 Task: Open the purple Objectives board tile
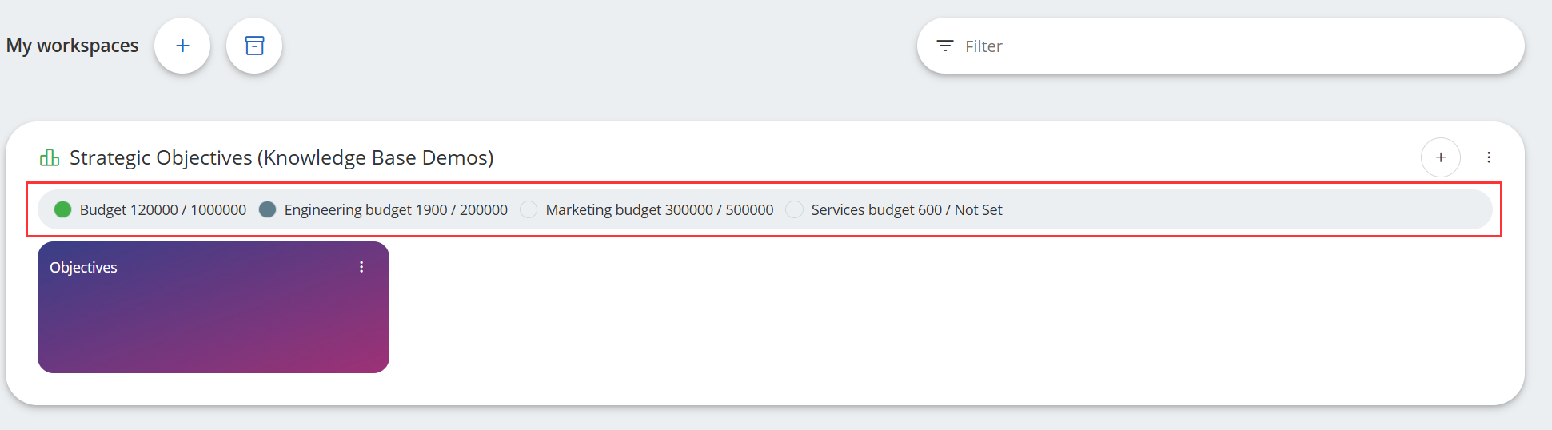pos(213,320)
